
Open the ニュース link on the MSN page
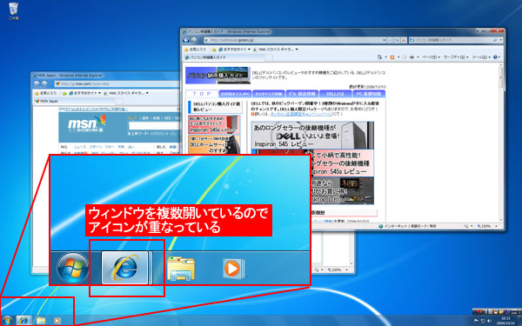click(x=79, y=147)
